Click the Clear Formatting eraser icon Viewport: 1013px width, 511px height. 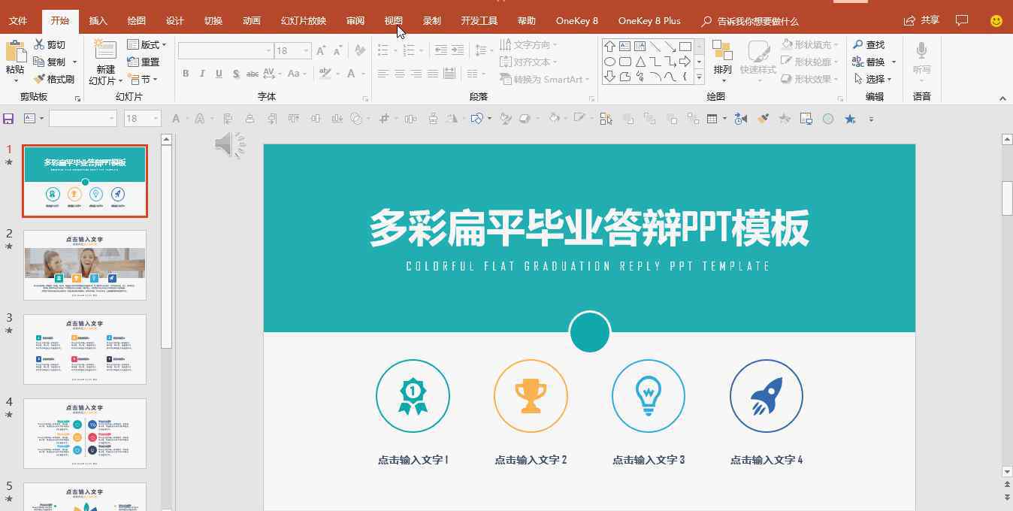click(360, 51)
